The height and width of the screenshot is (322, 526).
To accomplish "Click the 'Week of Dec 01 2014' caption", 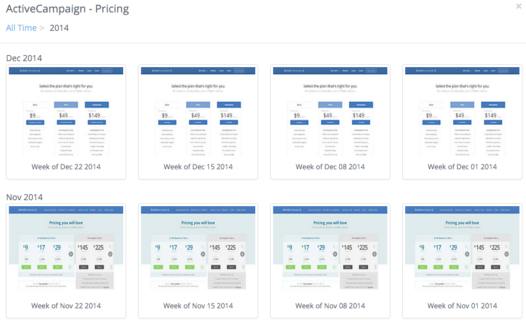I will pyautogui.click(x=462, y=167).
